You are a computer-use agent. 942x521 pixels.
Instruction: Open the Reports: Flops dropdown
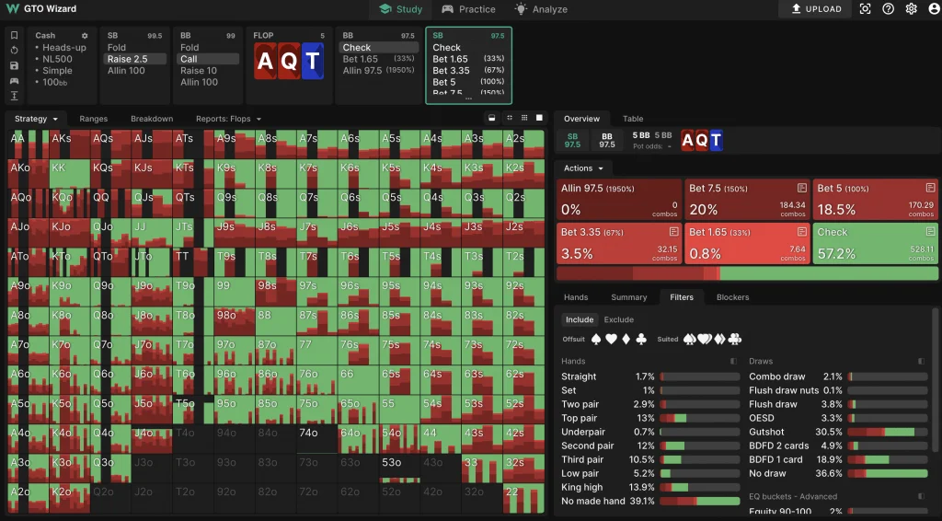(228, 119)
